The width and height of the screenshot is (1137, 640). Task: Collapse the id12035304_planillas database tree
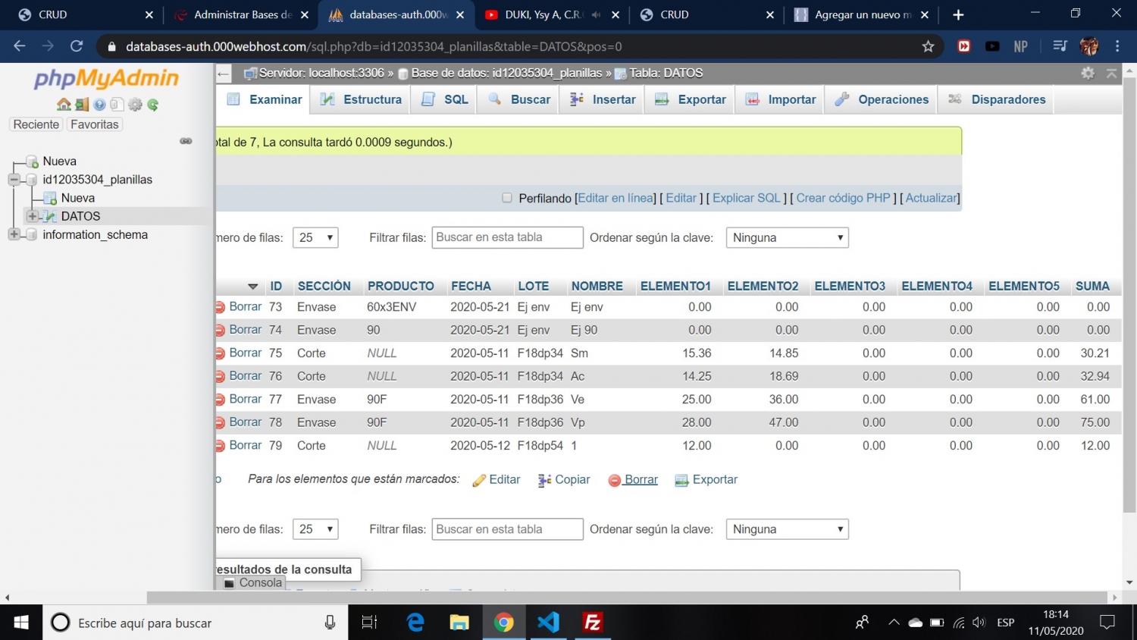click(x=14, y=180)
